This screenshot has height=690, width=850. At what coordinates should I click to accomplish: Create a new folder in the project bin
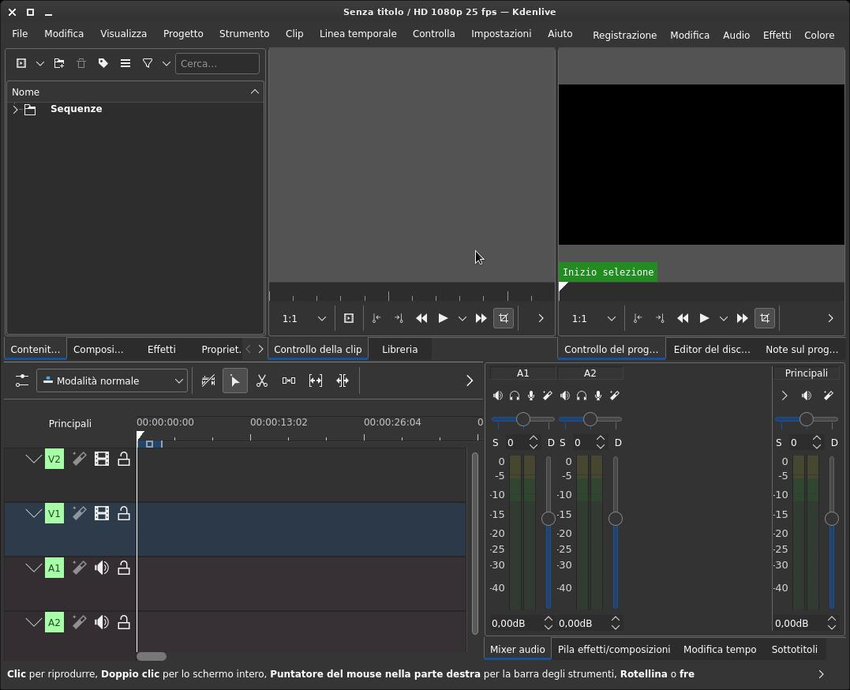tap(59, 63)
